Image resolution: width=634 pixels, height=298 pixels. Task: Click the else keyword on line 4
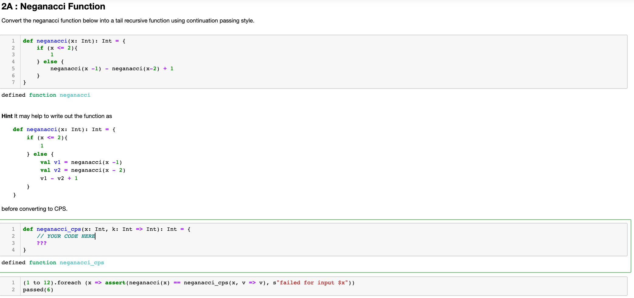click(x=50, y=61)
